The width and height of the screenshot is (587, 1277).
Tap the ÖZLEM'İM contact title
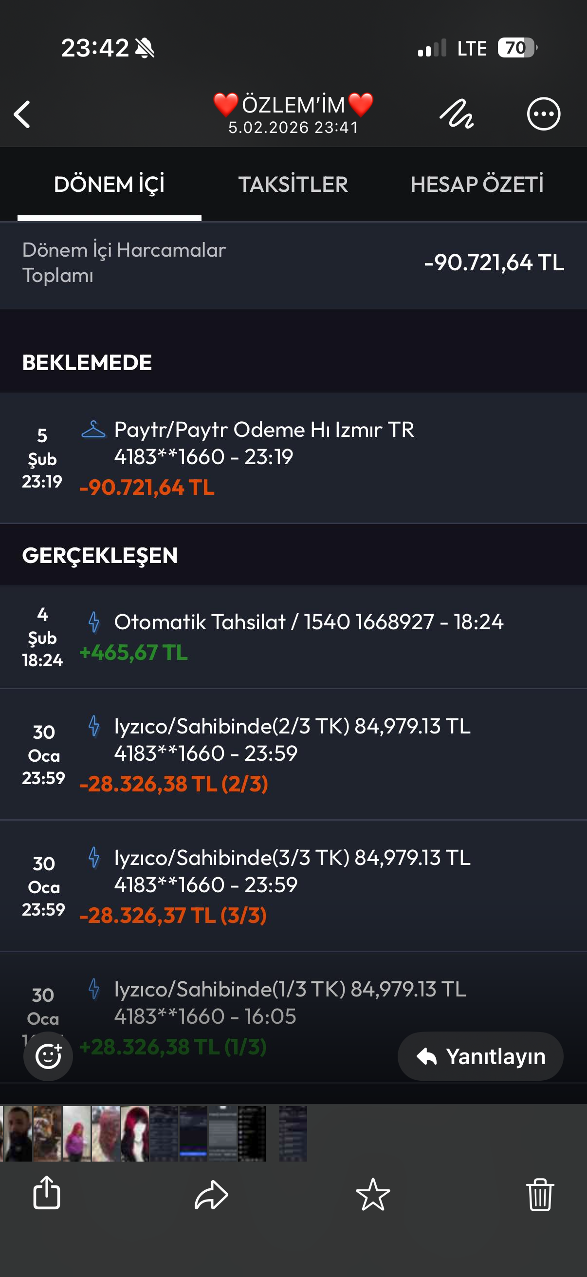click(293, 105)
